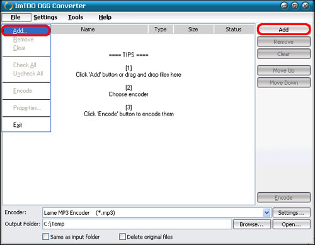Click the ImTOO logo icon in title bar
Image resolution: width=315 pixels, height=245 pixels.
click(8, 6)
